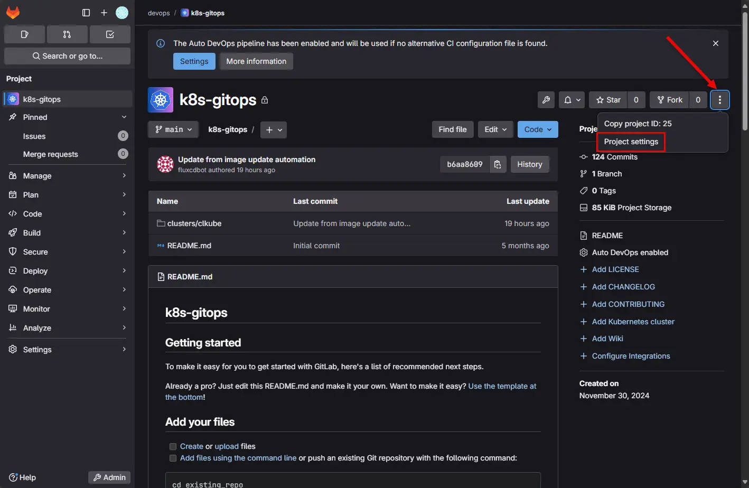Click the Analyze chart icon

click(13, 328)
